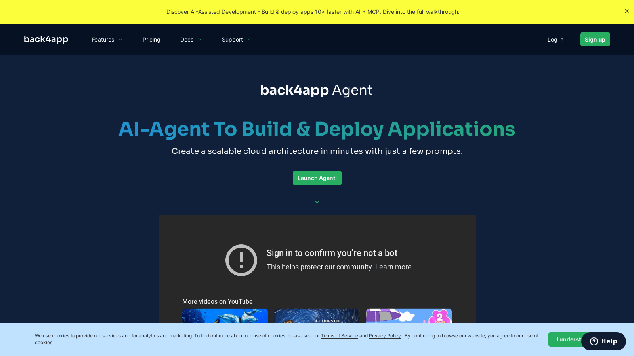Open Privacy Policy link

coord(385,336)
